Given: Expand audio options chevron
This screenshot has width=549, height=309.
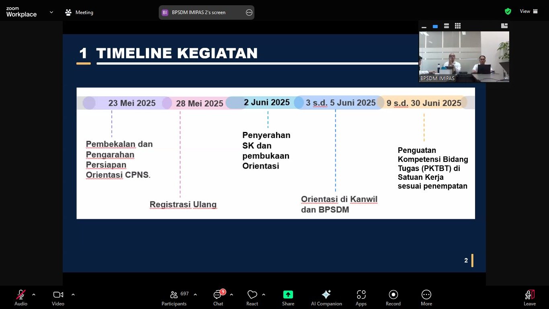Looking at the screenshot, I should (34, 295).
